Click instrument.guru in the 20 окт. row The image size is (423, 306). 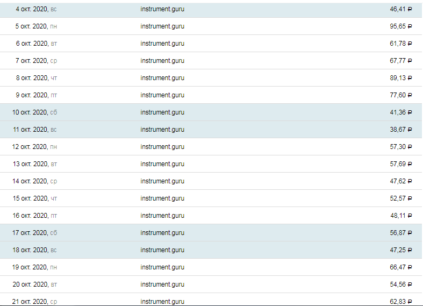tap(162, 284)
